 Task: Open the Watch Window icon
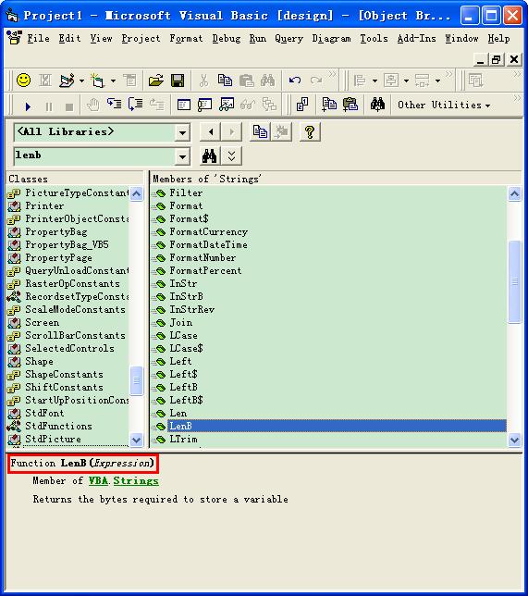tap(227, 105)
